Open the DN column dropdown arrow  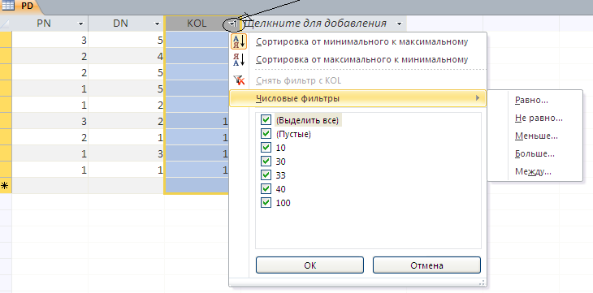click(158, 24)
